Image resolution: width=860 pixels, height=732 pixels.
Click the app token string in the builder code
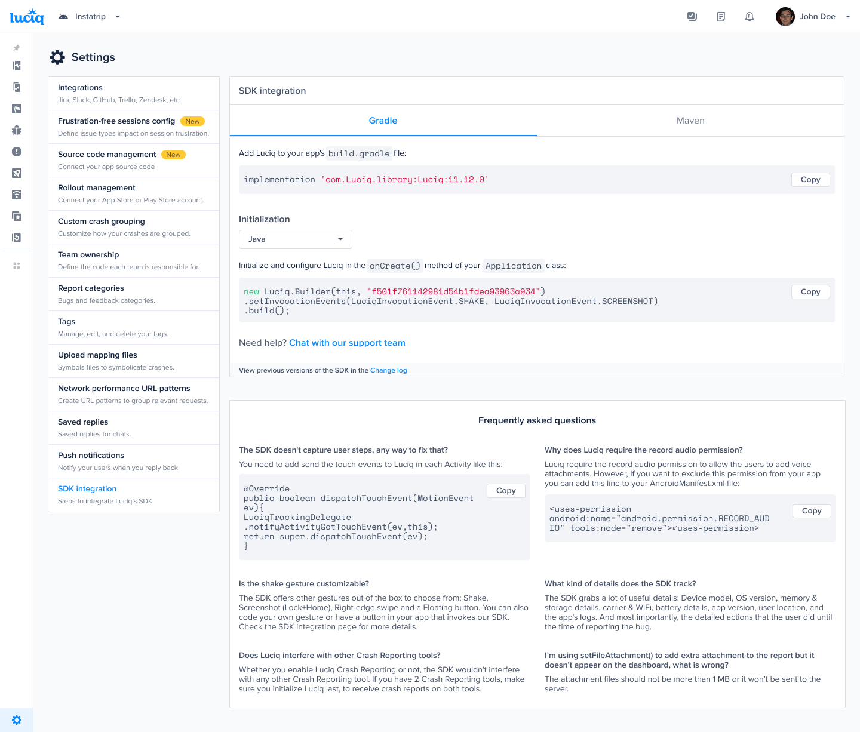click(x=454, y=292)
